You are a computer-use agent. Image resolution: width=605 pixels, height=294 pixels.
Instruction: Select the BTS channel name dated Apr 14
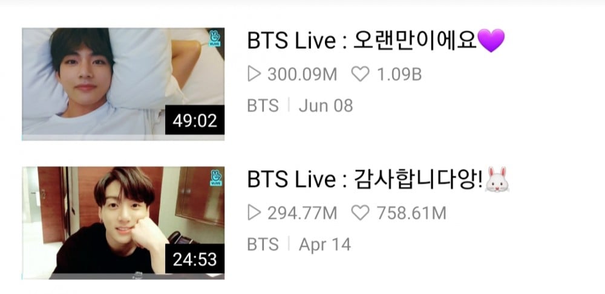(x=263, y=244)
